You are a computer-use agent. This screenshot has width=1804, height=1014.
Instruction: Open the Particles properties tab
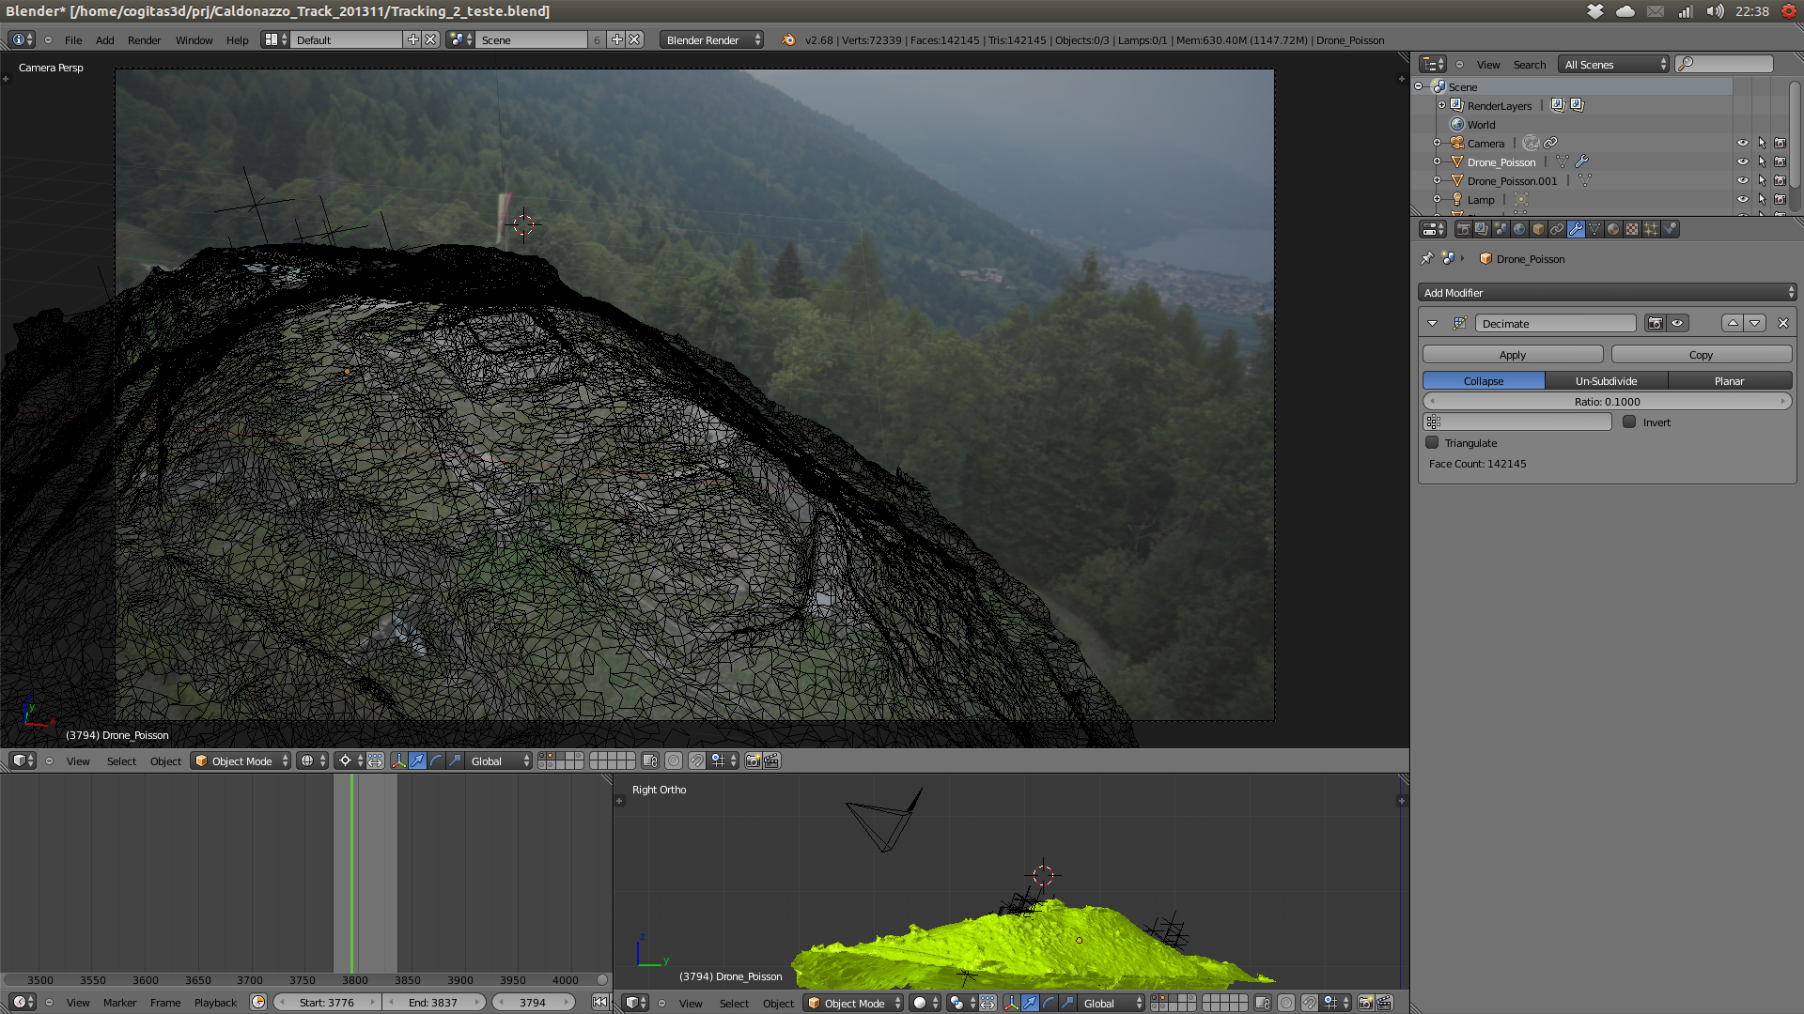tap(1651, 229)
